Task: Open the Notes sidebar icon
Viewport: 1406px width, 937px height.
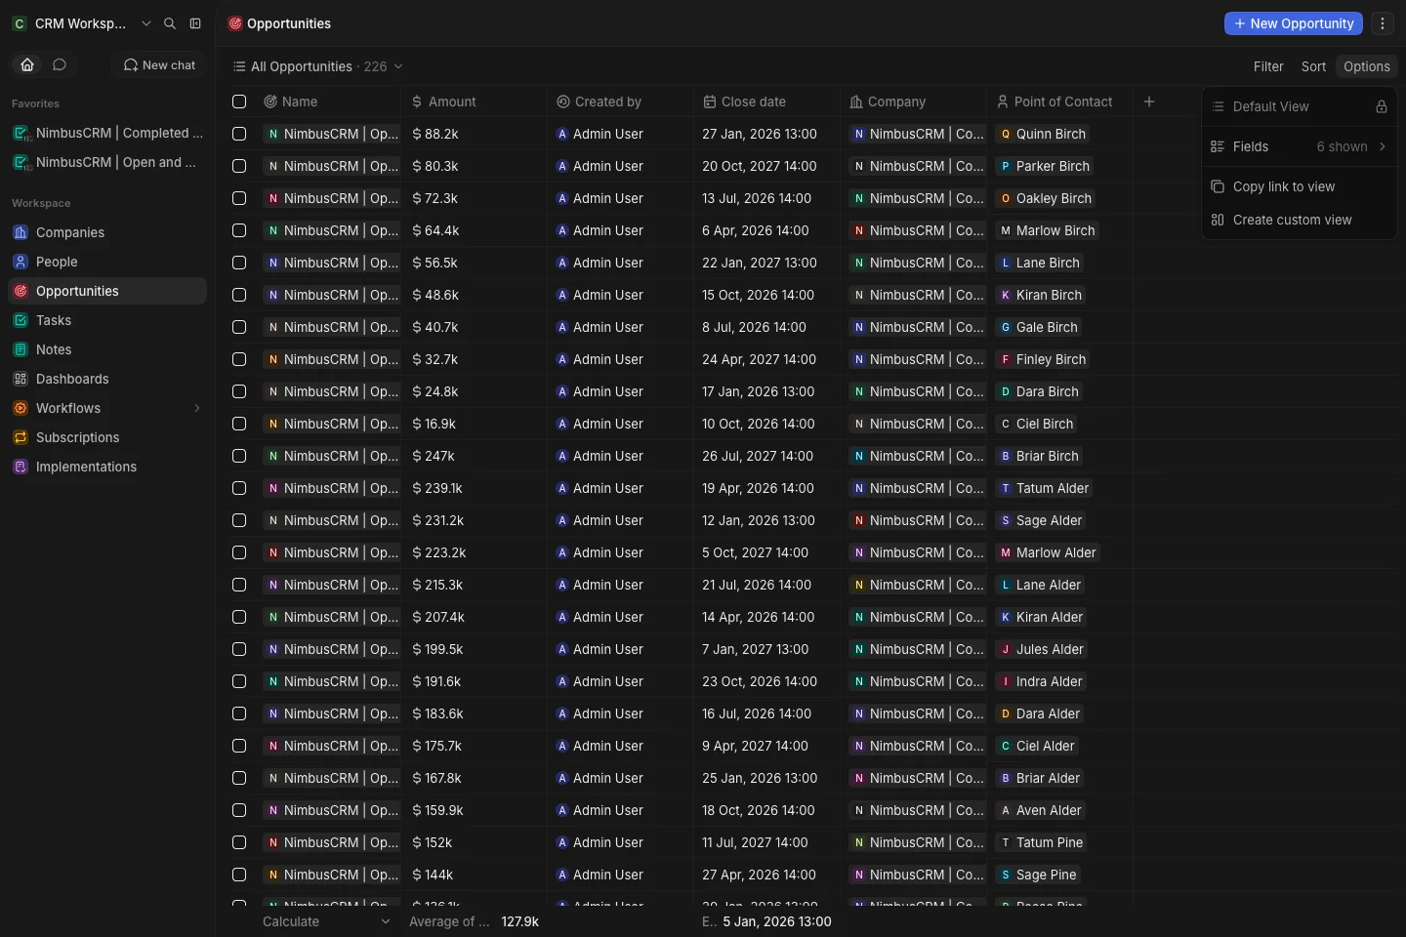Action: click(x=21, y=349)
